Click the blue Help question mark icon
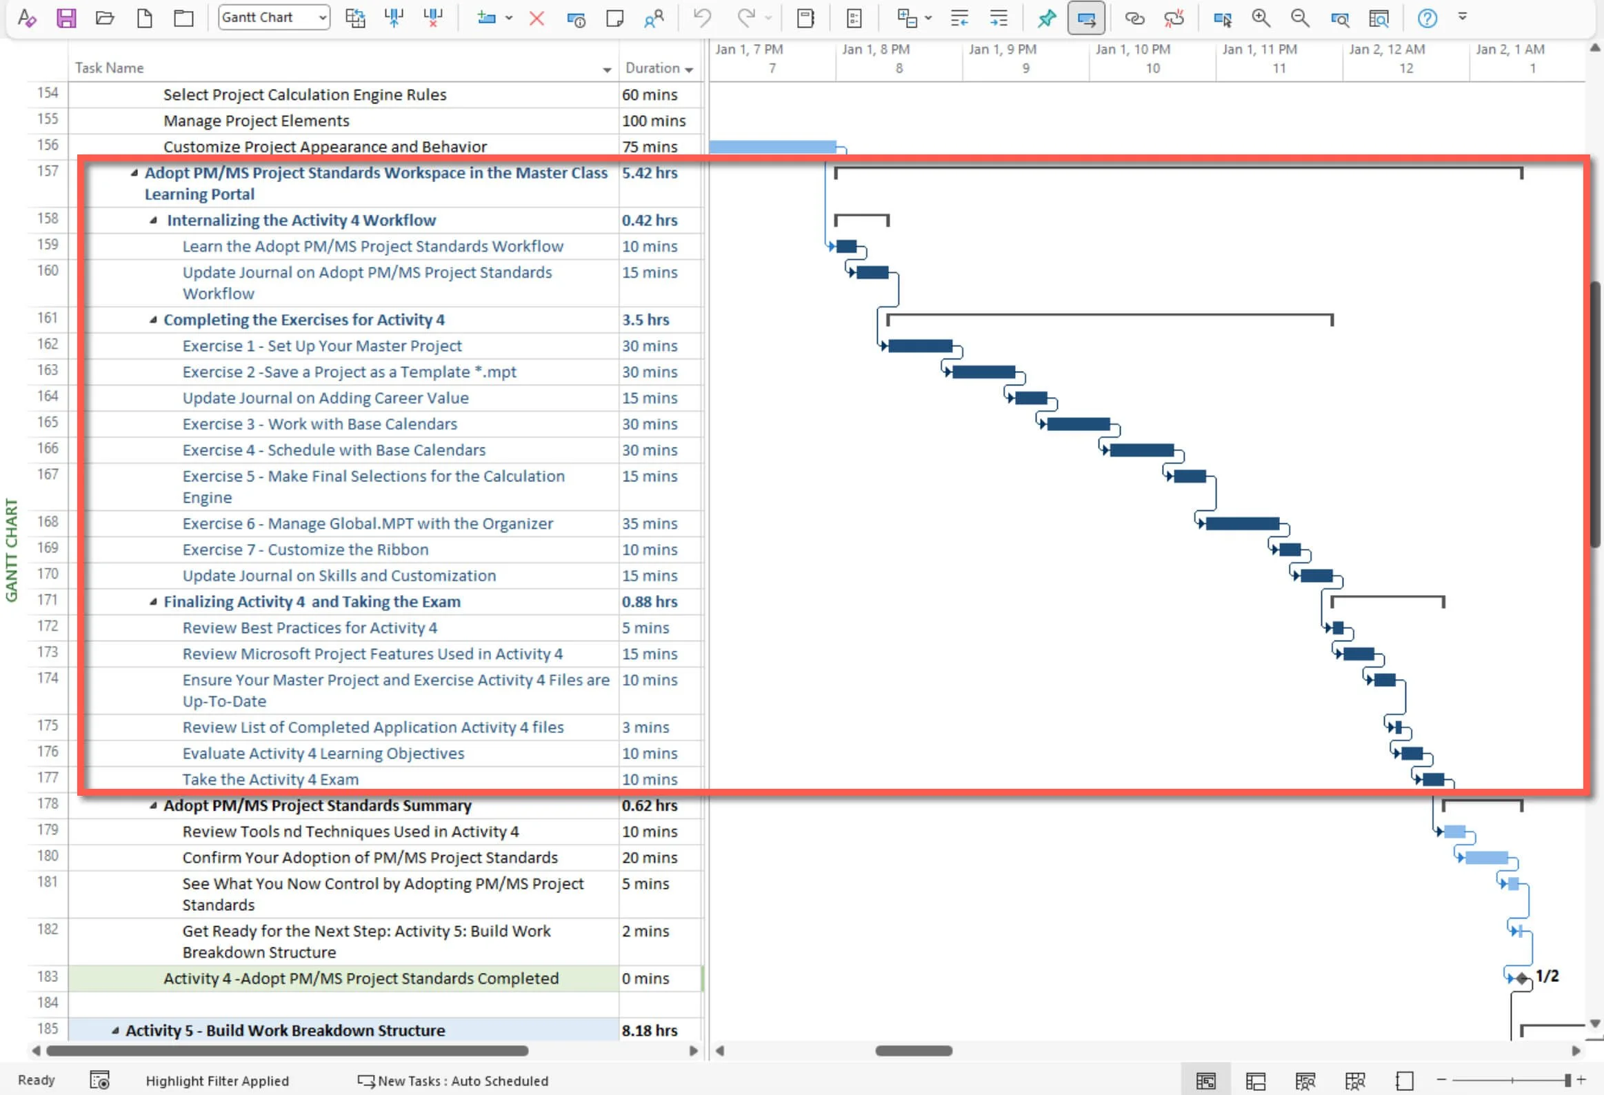1604x1095 pixels. [1427, 18]
